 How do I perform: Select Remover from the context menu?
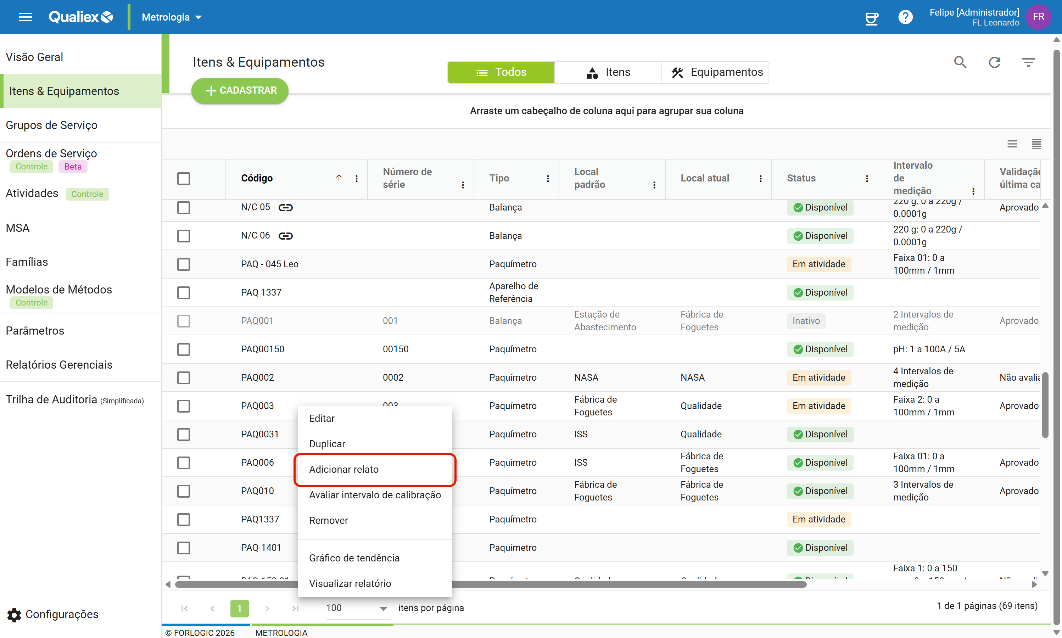pos(374,521)
